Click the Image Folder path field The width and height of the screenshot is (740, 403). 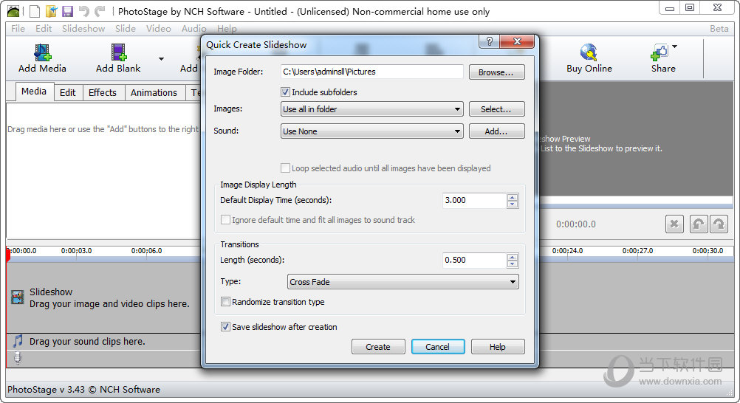coord(372,72)
